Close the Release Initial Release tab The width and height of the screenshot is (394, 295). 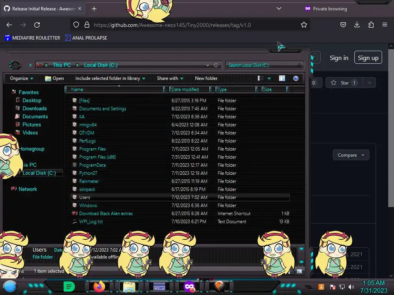click(x=79, y=8)
